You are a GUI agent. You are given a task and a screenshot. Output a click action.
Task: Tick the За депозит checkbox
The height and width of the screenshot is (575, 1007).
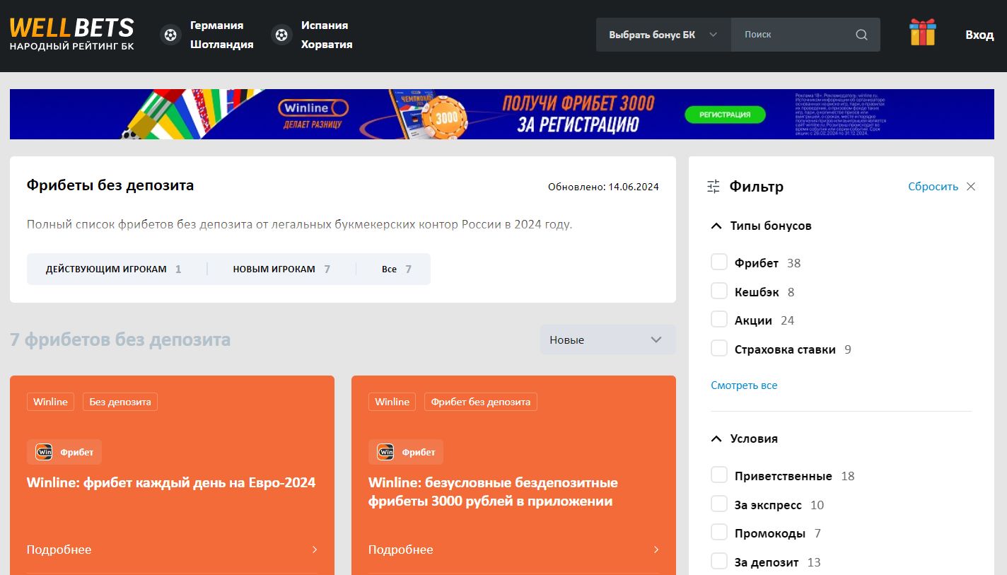719,562
